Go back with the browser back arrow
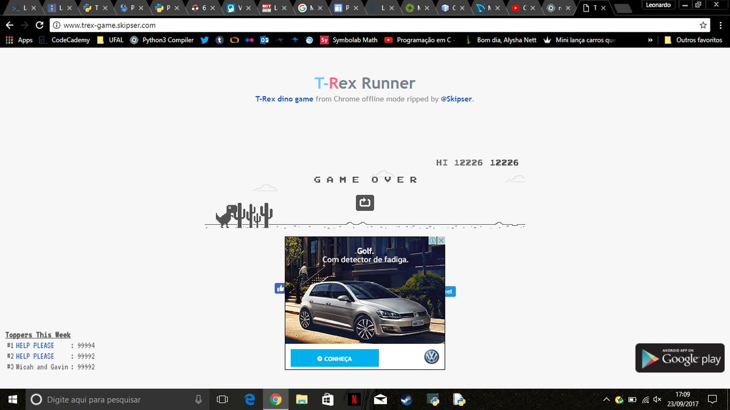This screenshot has width=730, height=410. pyautogui.click(x=9, y=26)
